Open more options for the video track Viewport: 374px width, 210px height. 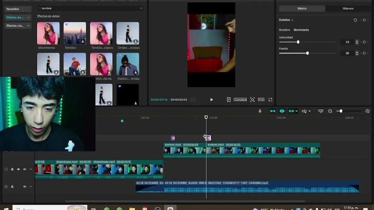[x=31, y=169]
